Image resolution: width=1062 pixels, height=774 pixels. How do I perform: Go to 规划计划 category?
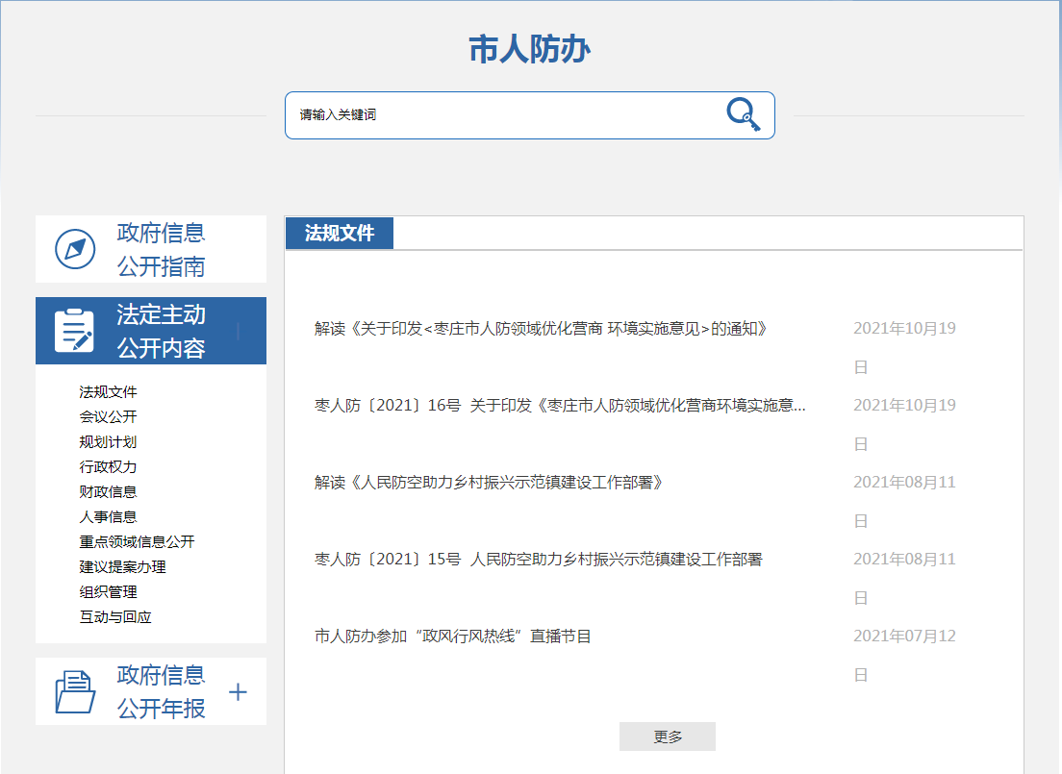[108, 442]
